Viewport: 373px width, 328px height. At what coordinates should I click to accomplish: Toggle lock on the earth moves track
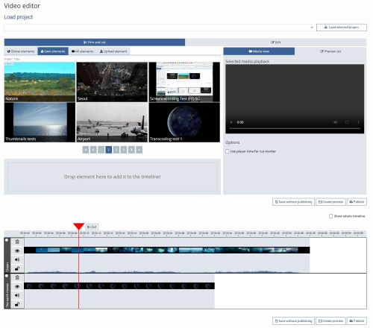pos(17,304)
